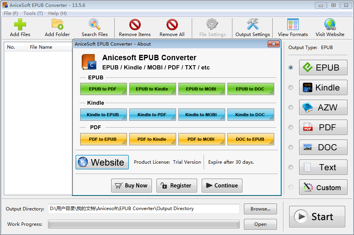Choose the Kindle output format button
Image resolution: width=354 pixels, height=235 pixels.
[x=323, y=87]
